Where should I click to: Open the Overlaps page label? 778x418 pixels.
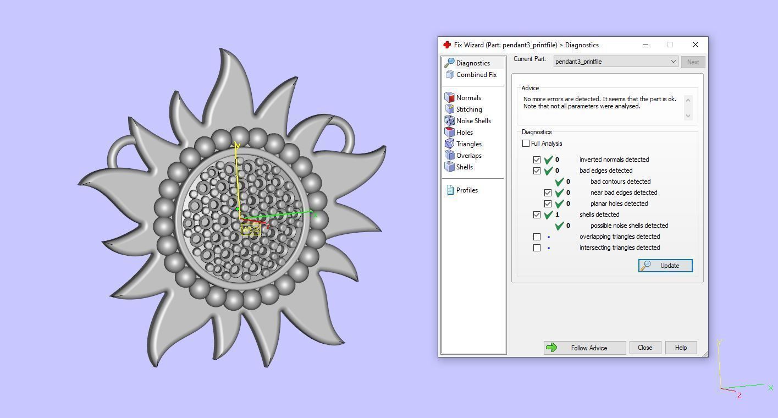(469, 156)
